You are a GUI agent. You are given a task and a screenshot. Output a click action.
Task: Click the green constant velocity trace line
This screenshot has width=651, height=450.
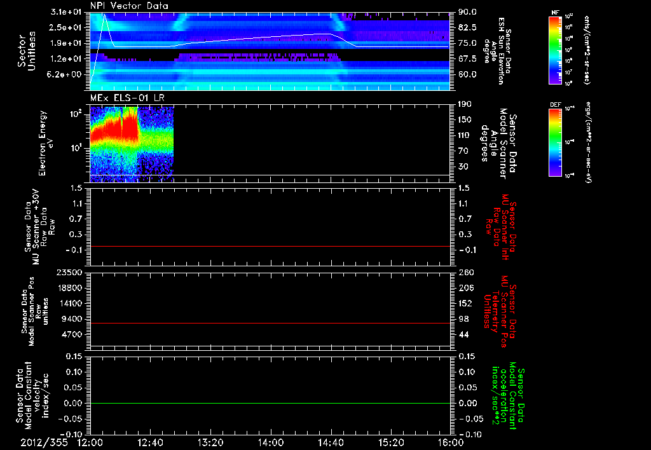pyautogui.click(x=270, y=403)
